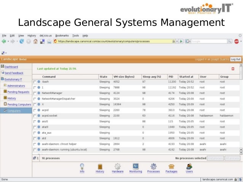Viewport: 243px width, 182px height.
Task: Open the Bookmarks menu
Action: pyautogui.click(x=62, y=36)
